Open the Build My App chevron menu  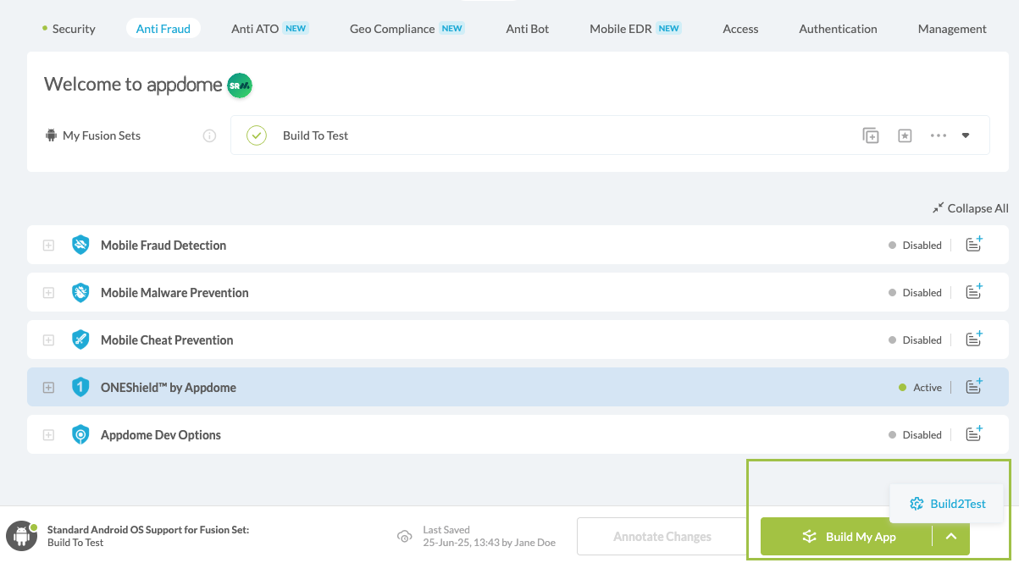pos(950,536)
